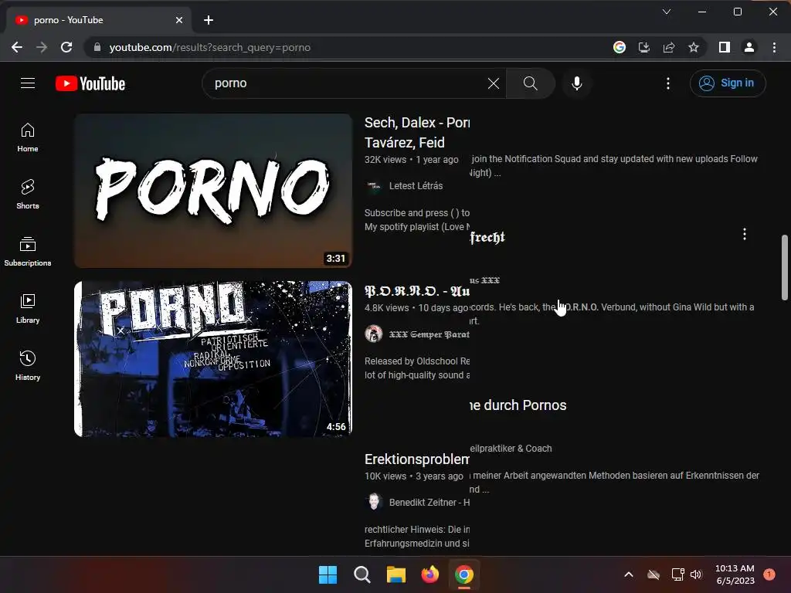Click the Google icon in address bar
The height and width of the screenshot is (593, 791).
coord(620,47)
